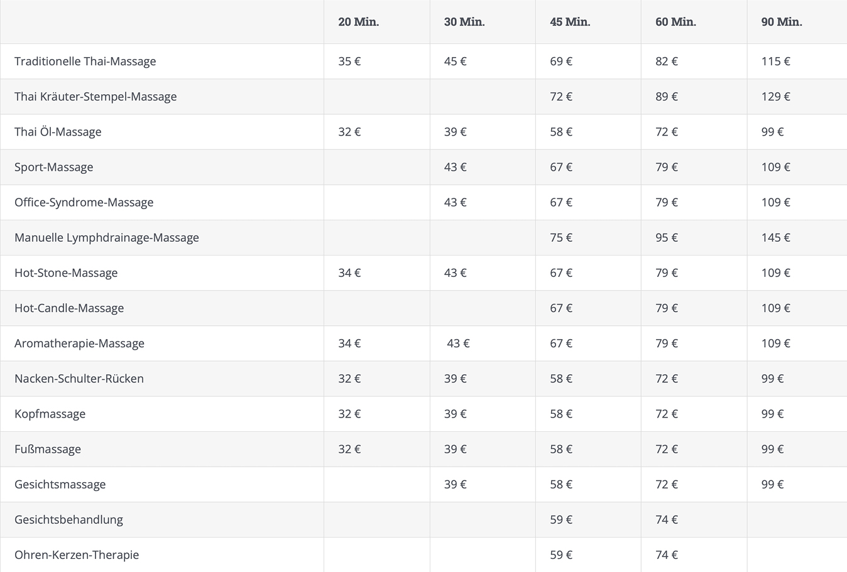This screenshot has height=572, width=847.
Task: Click the 82 € price cell
Action: tap(667, 62)
